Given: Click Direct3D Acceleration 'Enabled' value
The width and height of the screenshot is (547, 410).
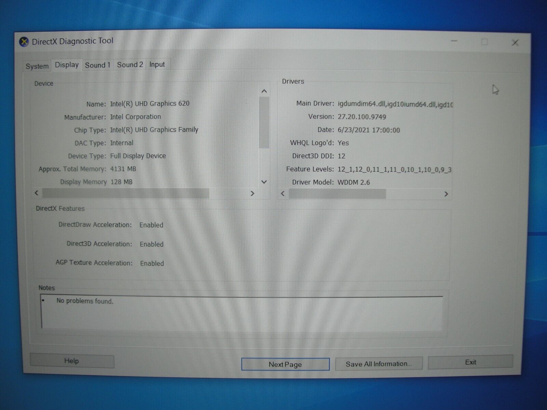Looking at the screenshot, I should point(152,244).
